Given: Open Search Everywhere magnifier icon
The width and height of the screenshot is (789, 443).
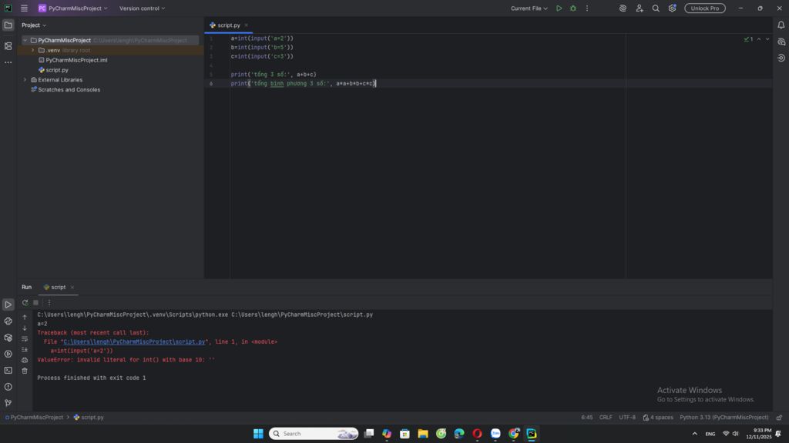Looking at the screenshot, I should coord(656,8).
